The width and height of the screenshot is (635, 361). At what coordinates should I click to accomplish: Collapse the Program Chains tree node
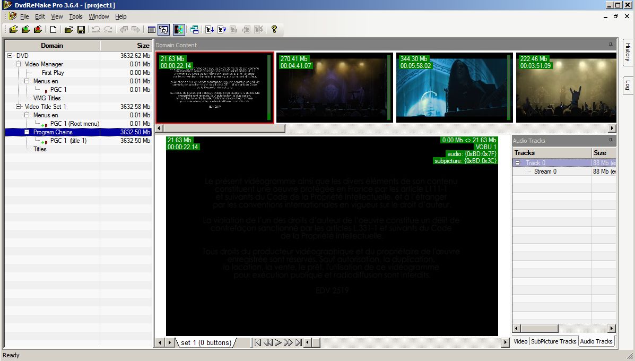coord(27,132)
